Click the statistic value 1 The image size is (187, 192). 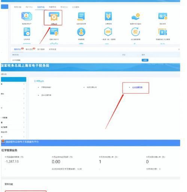click(100, 162)
